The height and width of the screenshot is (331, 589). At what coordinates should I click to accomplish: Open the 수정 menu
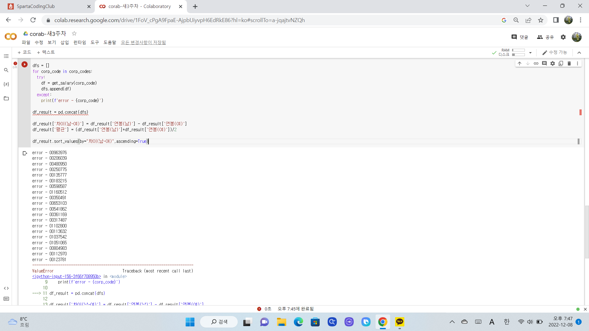coord(39,42)
